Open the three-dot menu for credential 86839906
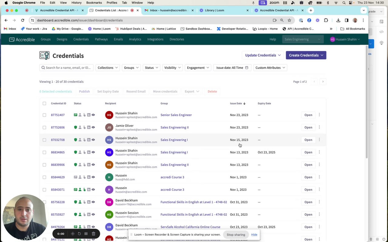This screenshot has width=388, height=242. (319, 165)
